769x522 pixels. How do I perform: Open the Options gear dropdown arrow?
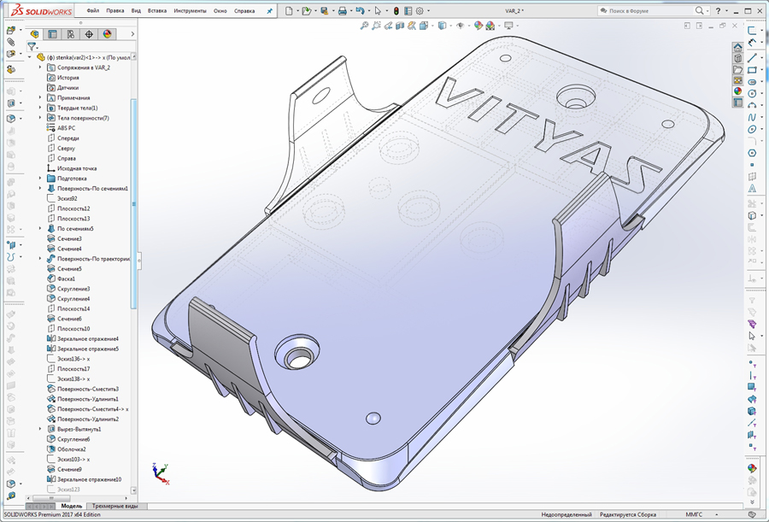point(428,11)
